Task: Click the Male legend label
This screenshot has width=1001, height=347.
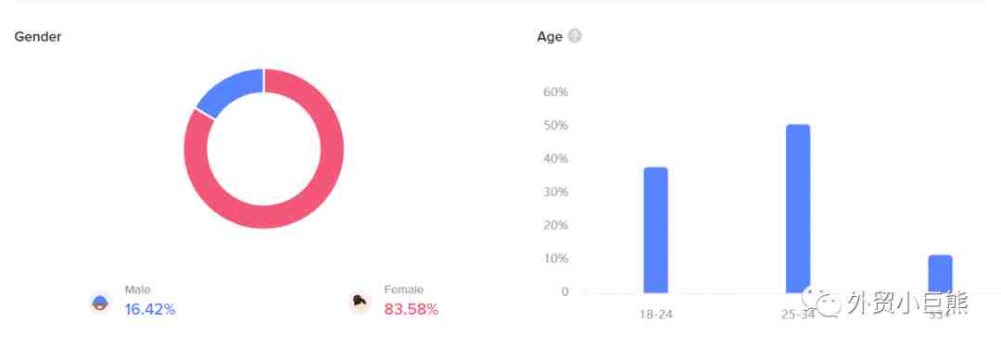Action: pyautogui.click(x=138, y=290)
